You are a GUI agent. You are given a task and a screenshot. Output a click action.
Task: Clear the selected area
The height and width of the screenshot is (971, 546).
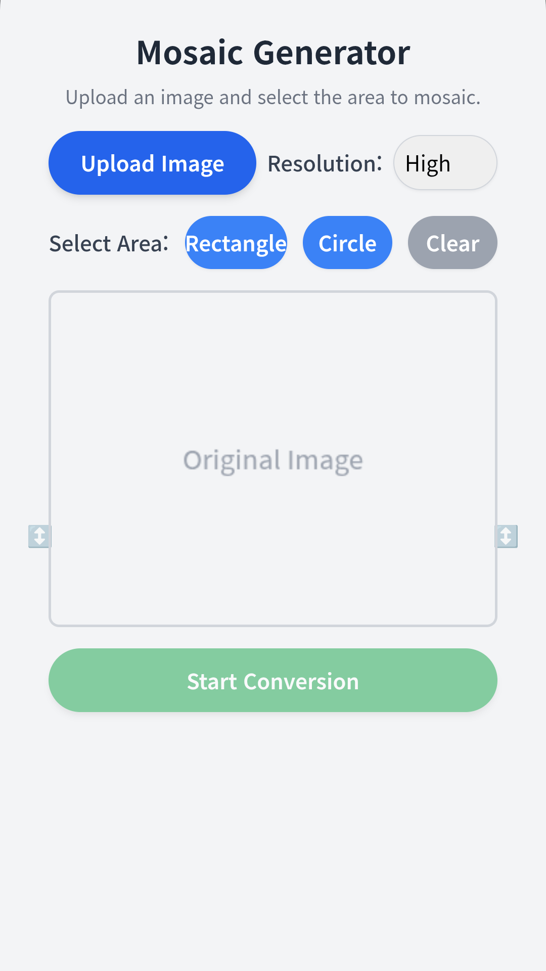coord(452,243)
